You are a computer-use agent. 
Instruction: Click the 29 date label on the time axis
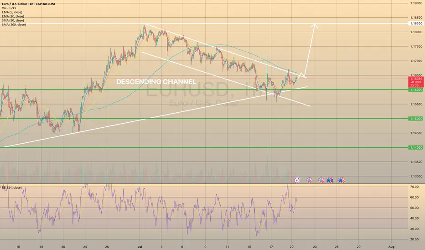pos(358,247)
